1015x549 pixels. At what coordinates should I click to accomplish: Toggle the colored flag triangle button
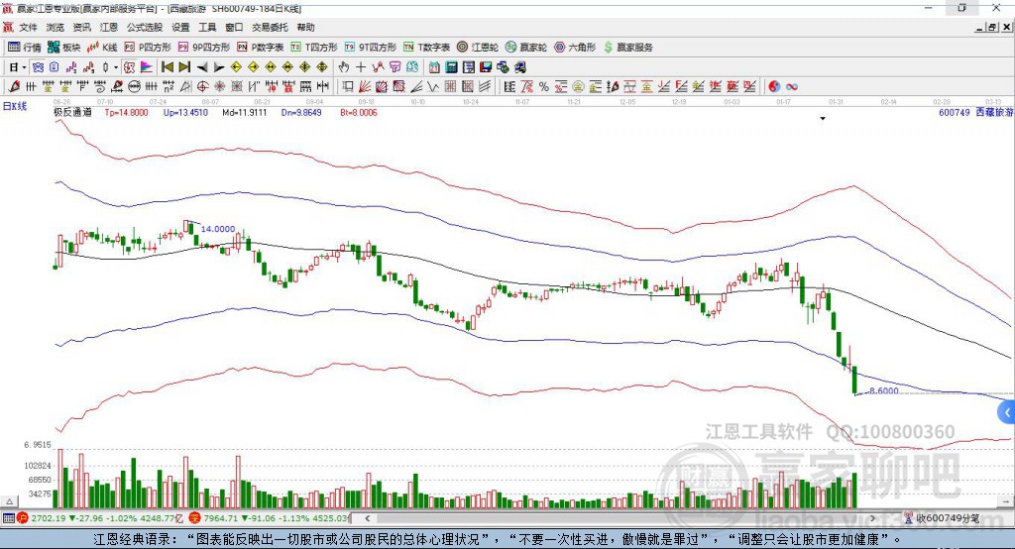coord(147,66)
